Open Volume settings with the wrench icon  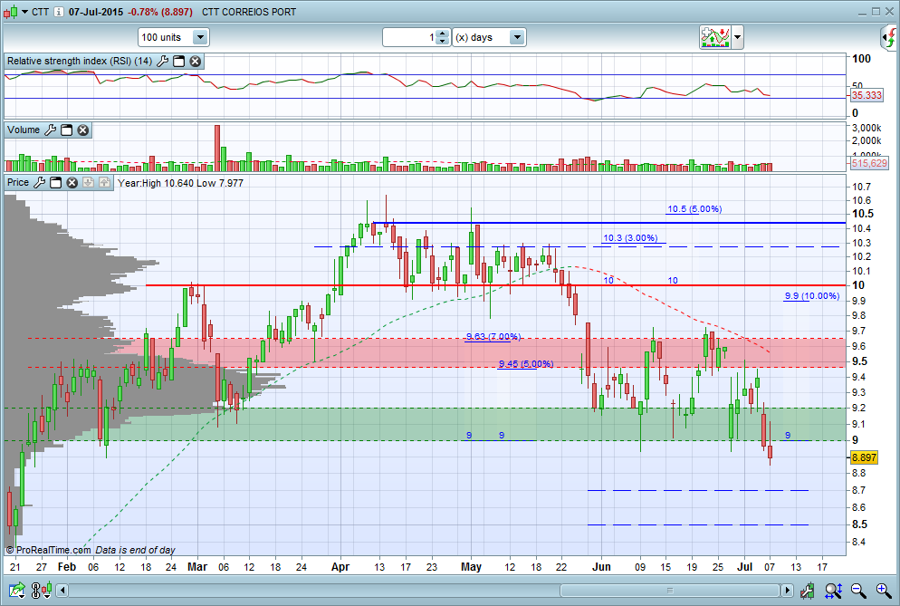(x=51, y=130)
